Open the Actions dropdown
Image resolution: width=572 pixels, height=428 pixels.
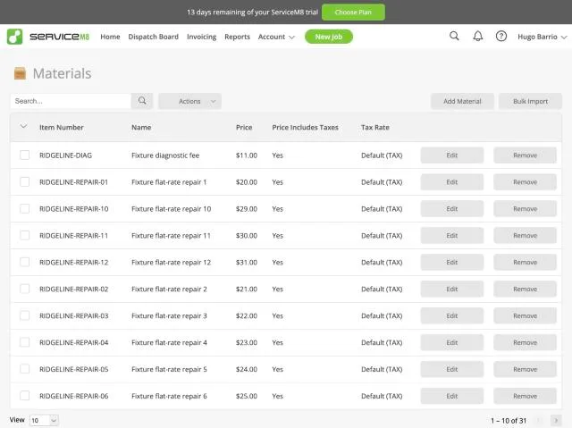point(189,101)
